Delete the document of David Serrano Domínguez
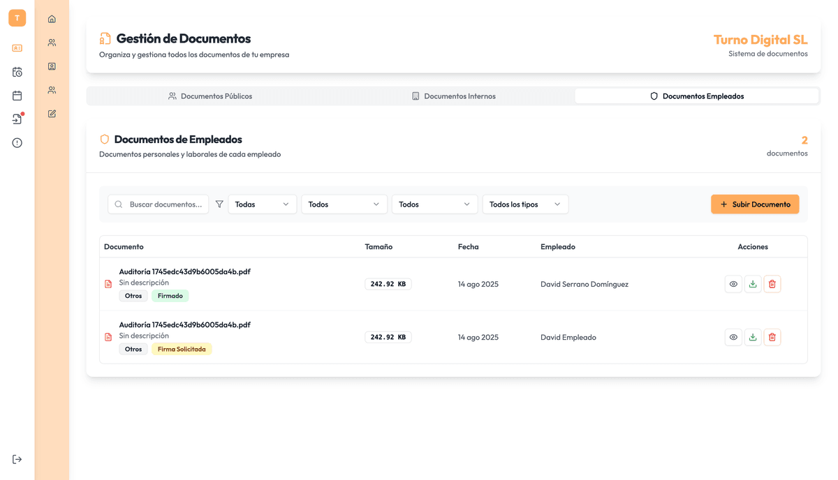This screenshot has height=480, width=838. coord(772,284)
